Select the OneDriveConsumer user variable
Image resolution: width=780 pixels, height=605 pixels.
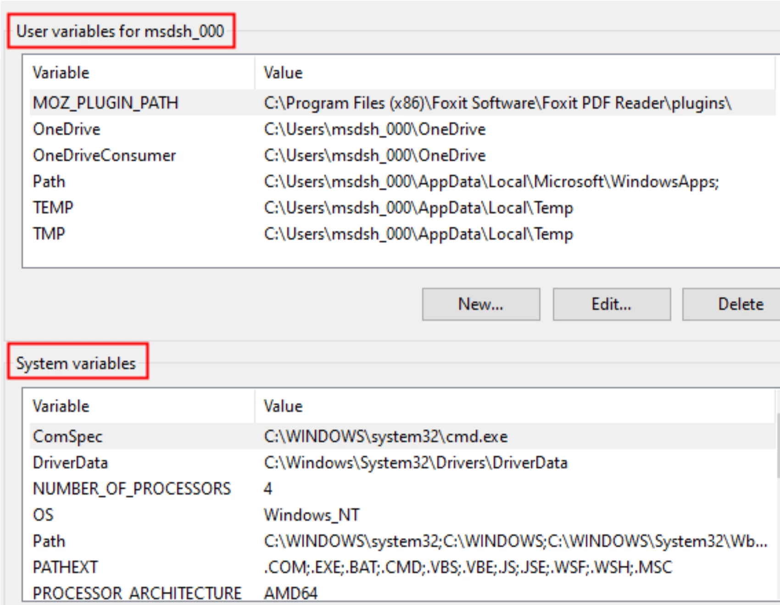[x=104, y=155]
